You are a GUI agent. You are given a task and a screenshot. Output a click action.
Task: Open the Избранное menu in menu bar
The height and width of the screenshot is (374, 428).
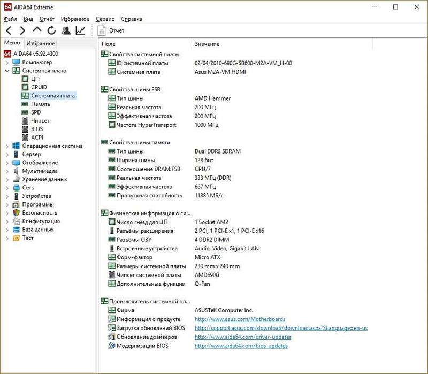(75, 19)
